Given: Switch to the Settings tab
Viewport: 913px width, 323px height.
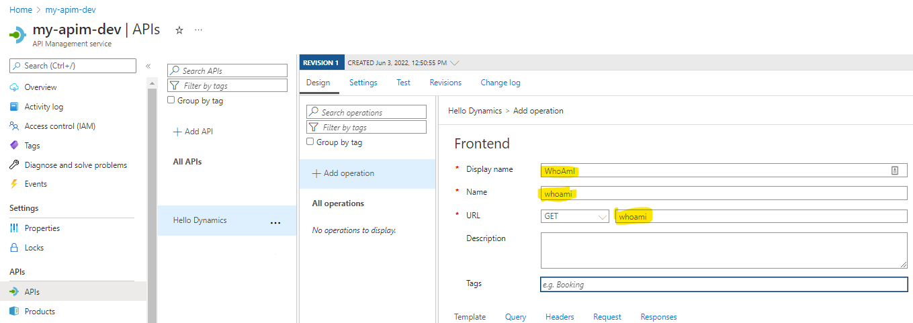Looking at the screenshot, I should coord(363,83).
